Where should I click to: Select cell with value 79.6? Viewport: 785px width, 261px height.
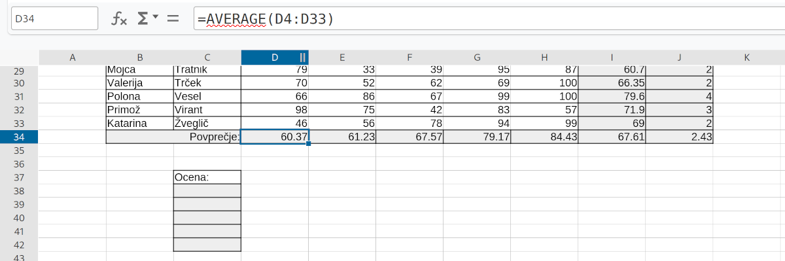coord(612,96)
